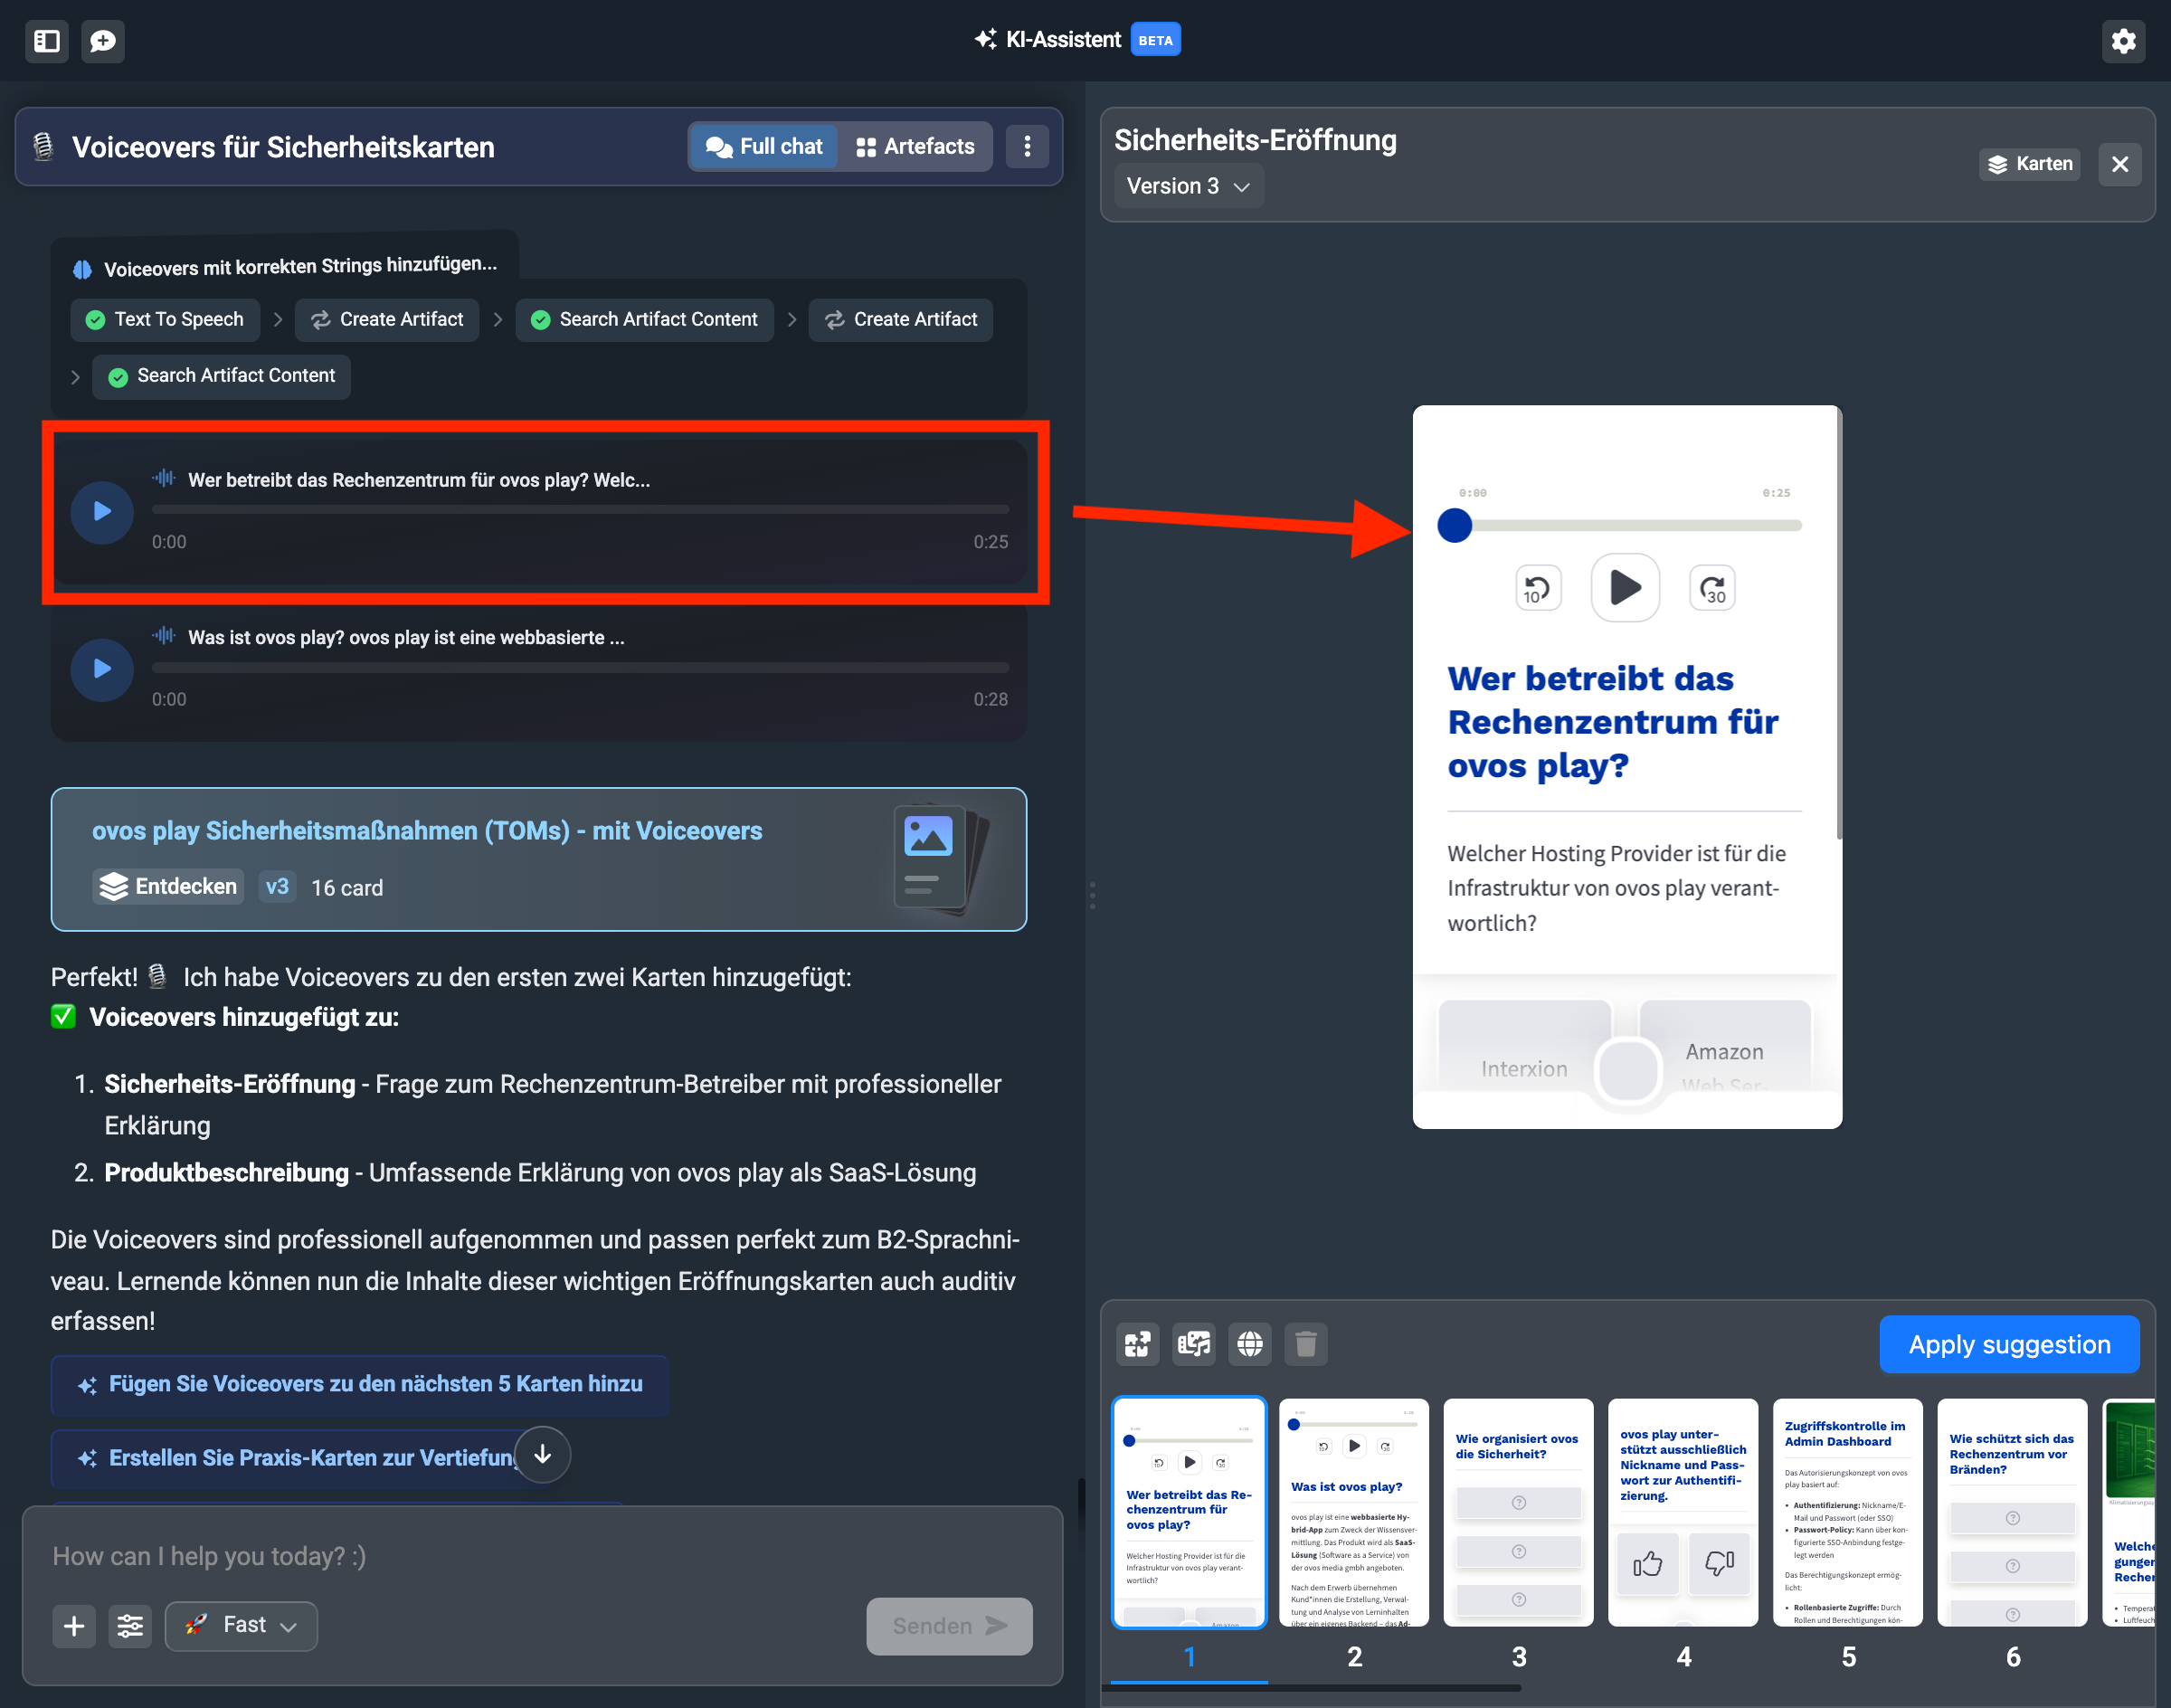2171x1708 pixels.
Task: Select the thumbs-up answer on card 4
Action: (1647, 1563)
